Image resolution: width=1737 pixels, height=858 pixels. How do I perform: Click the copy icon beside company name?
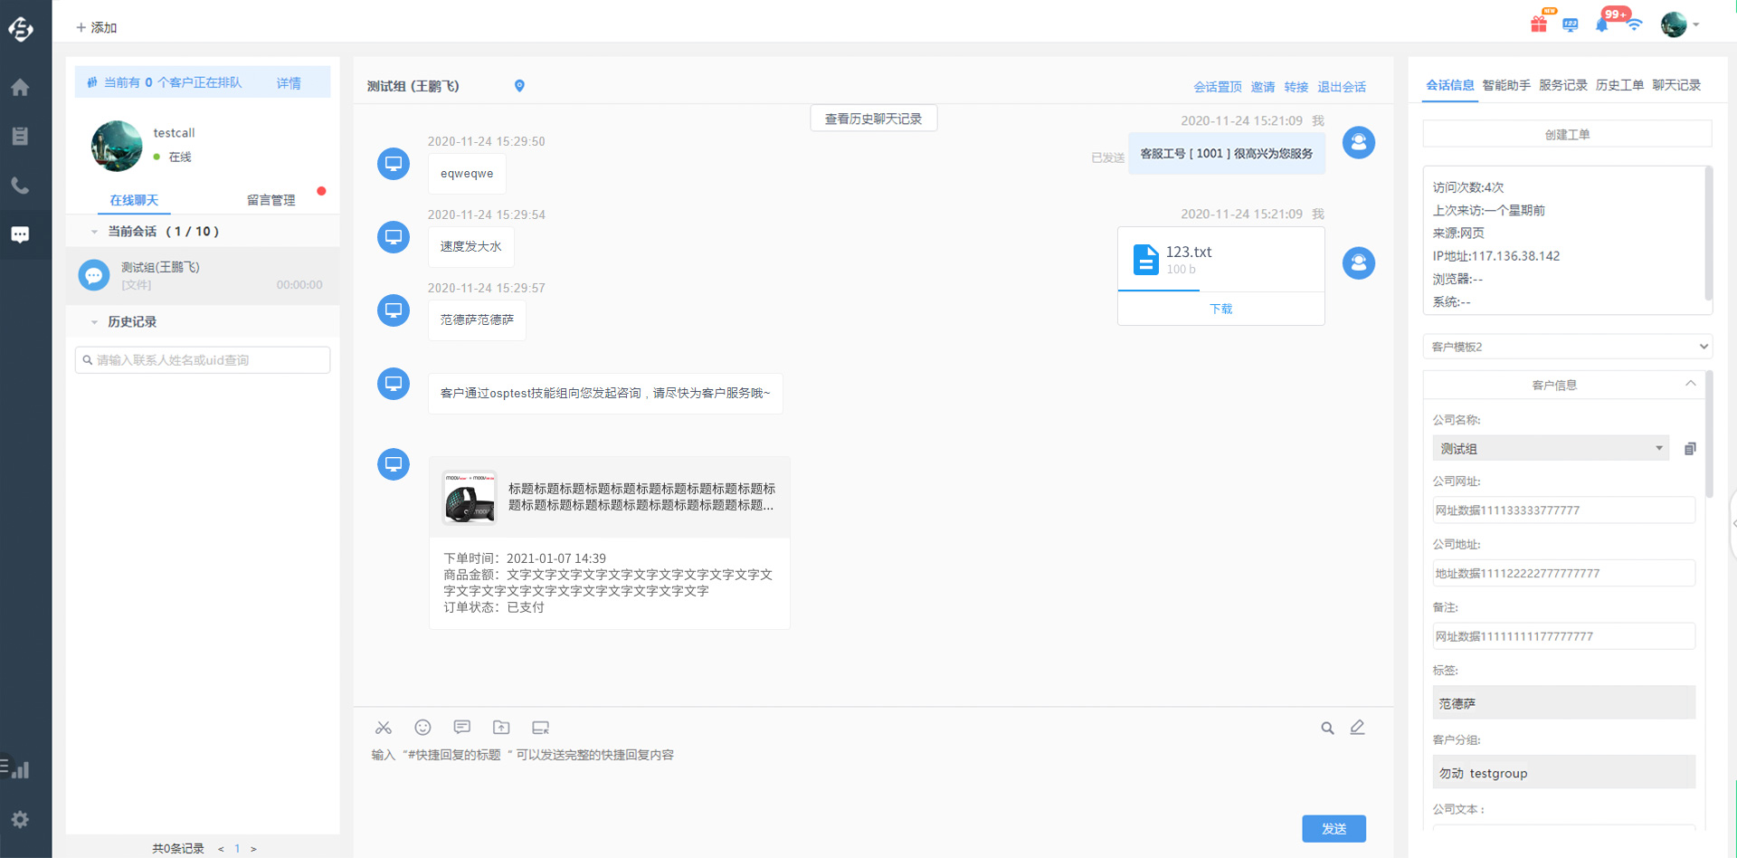pyautogui.click(x=1690, y=449)
